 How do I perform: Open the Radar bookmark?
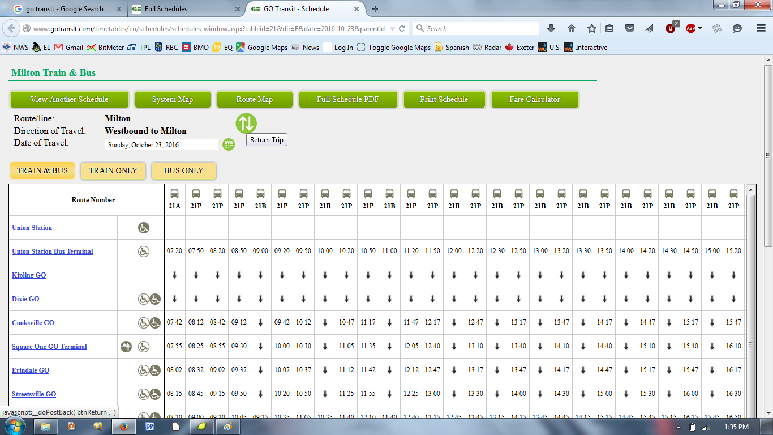tap(487, 48)
